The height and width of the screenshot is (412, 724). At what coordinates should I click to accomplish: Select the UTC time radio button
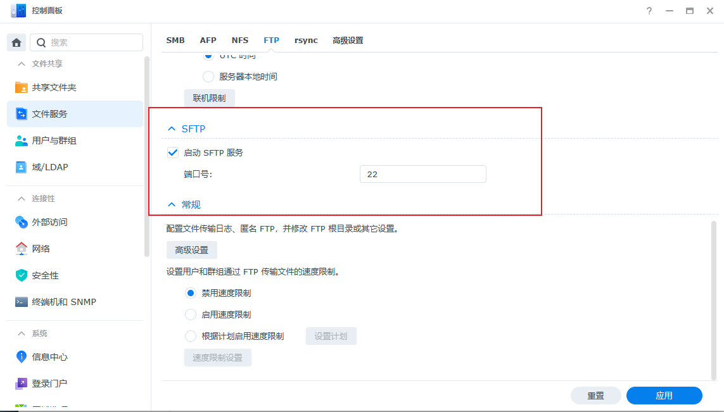coord(208,56)
